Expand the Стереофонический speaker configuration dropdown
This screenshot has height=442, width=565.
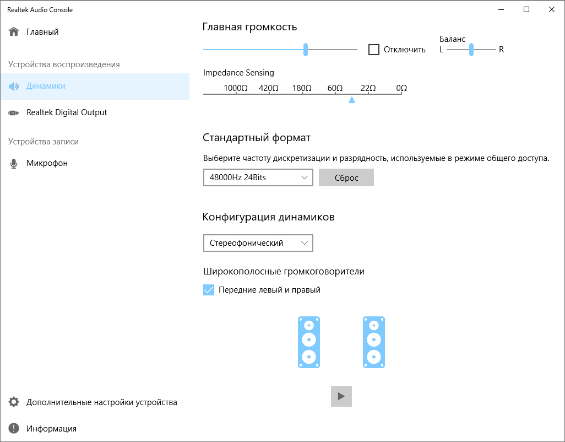click(x=258, y=243)
